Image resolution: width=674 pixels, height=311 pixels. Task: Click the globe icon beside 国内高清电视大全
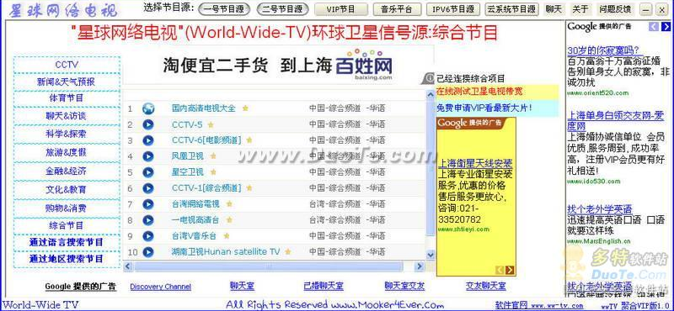tap(148, 108)
